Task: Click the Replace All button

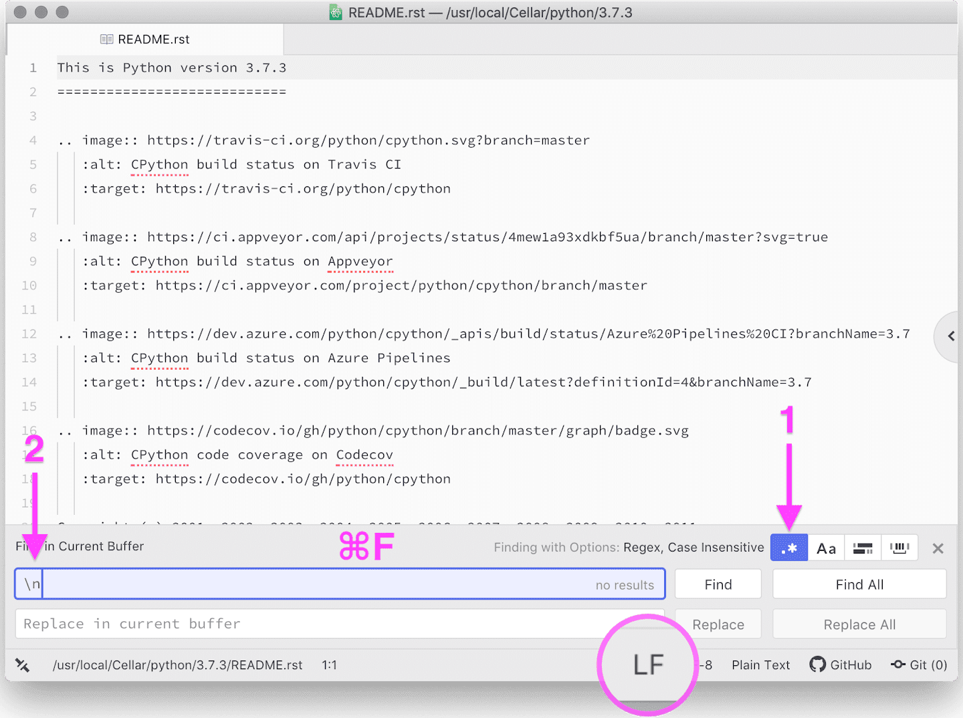Action: (859, 624)
